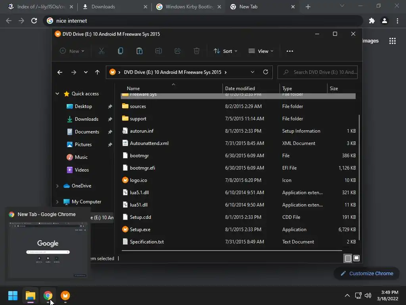Screen dimensions: 406x305
Task: Click the Chrome address bar
Action: coord(203,21)
